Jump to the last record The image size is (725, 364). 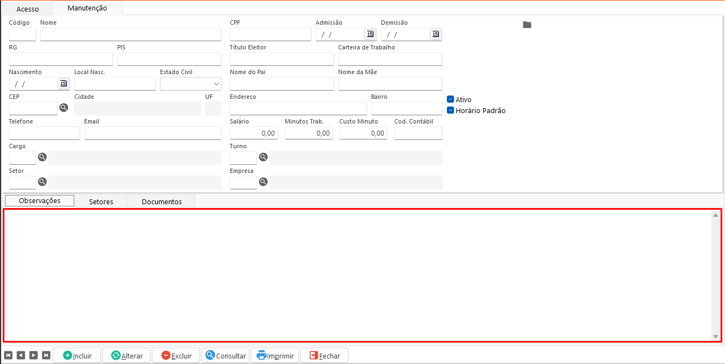[46, 355]
